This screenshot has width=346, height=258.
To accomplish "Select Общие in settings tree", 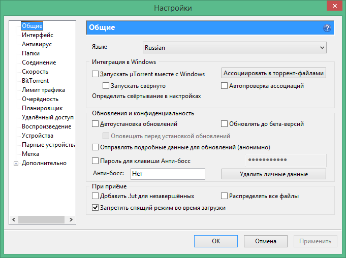I will pos(32,26).
